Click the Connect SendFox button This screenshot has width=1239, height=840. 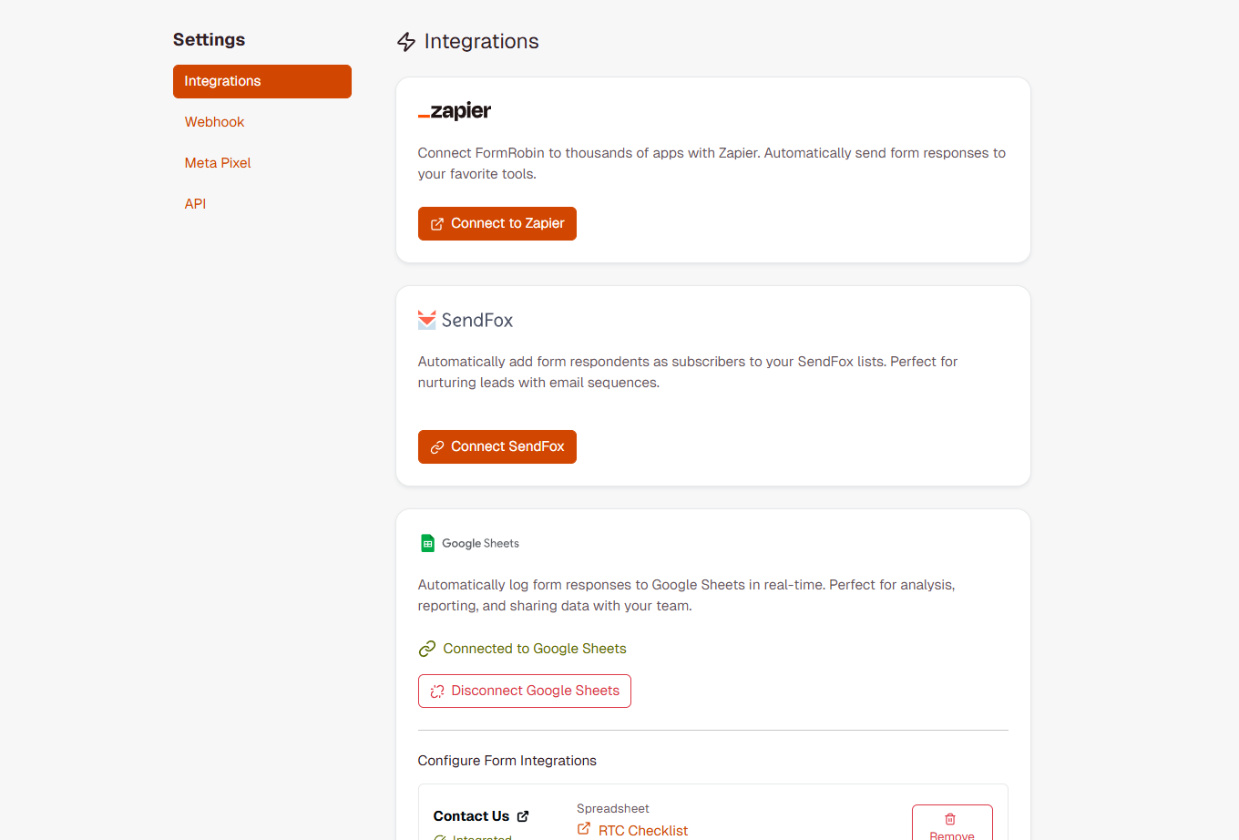497,446
